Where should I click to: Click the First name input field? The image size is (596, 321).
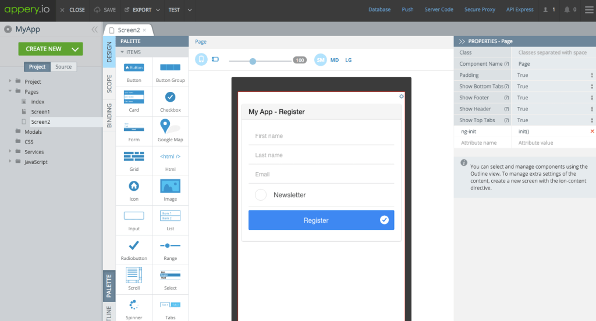tap(321, 136)
